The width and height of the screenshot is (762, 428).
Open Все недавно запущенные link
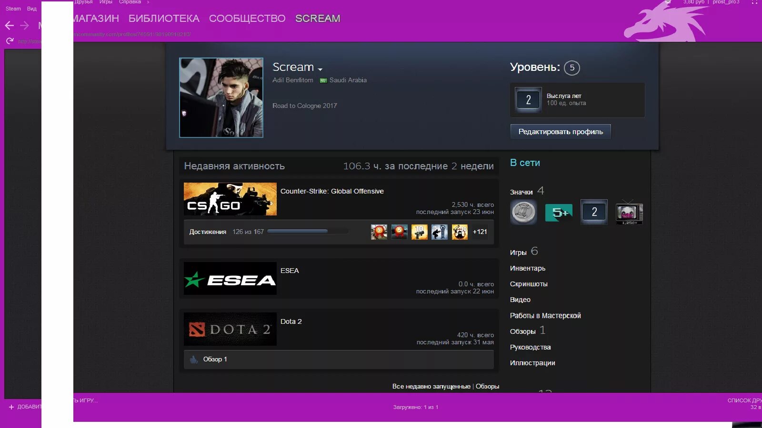coord(431,387)
